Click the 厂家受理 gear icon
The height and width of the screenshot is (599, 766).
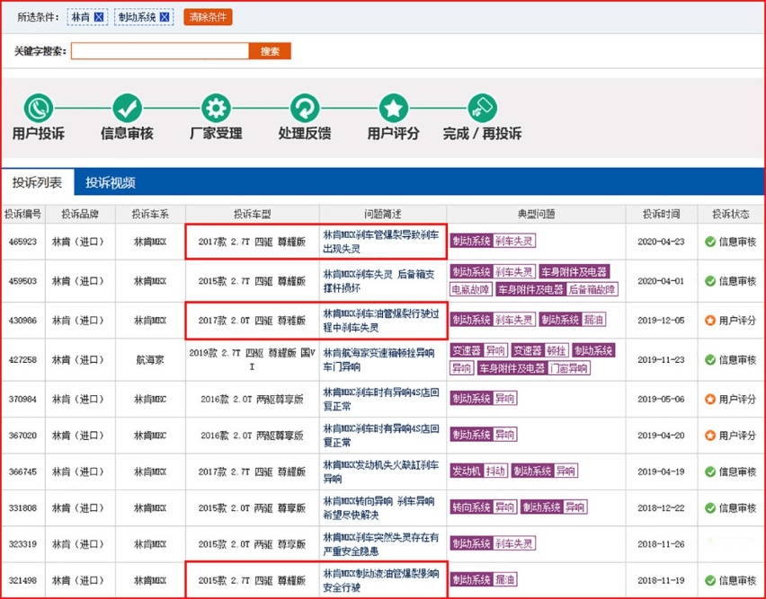click(216, 108)
